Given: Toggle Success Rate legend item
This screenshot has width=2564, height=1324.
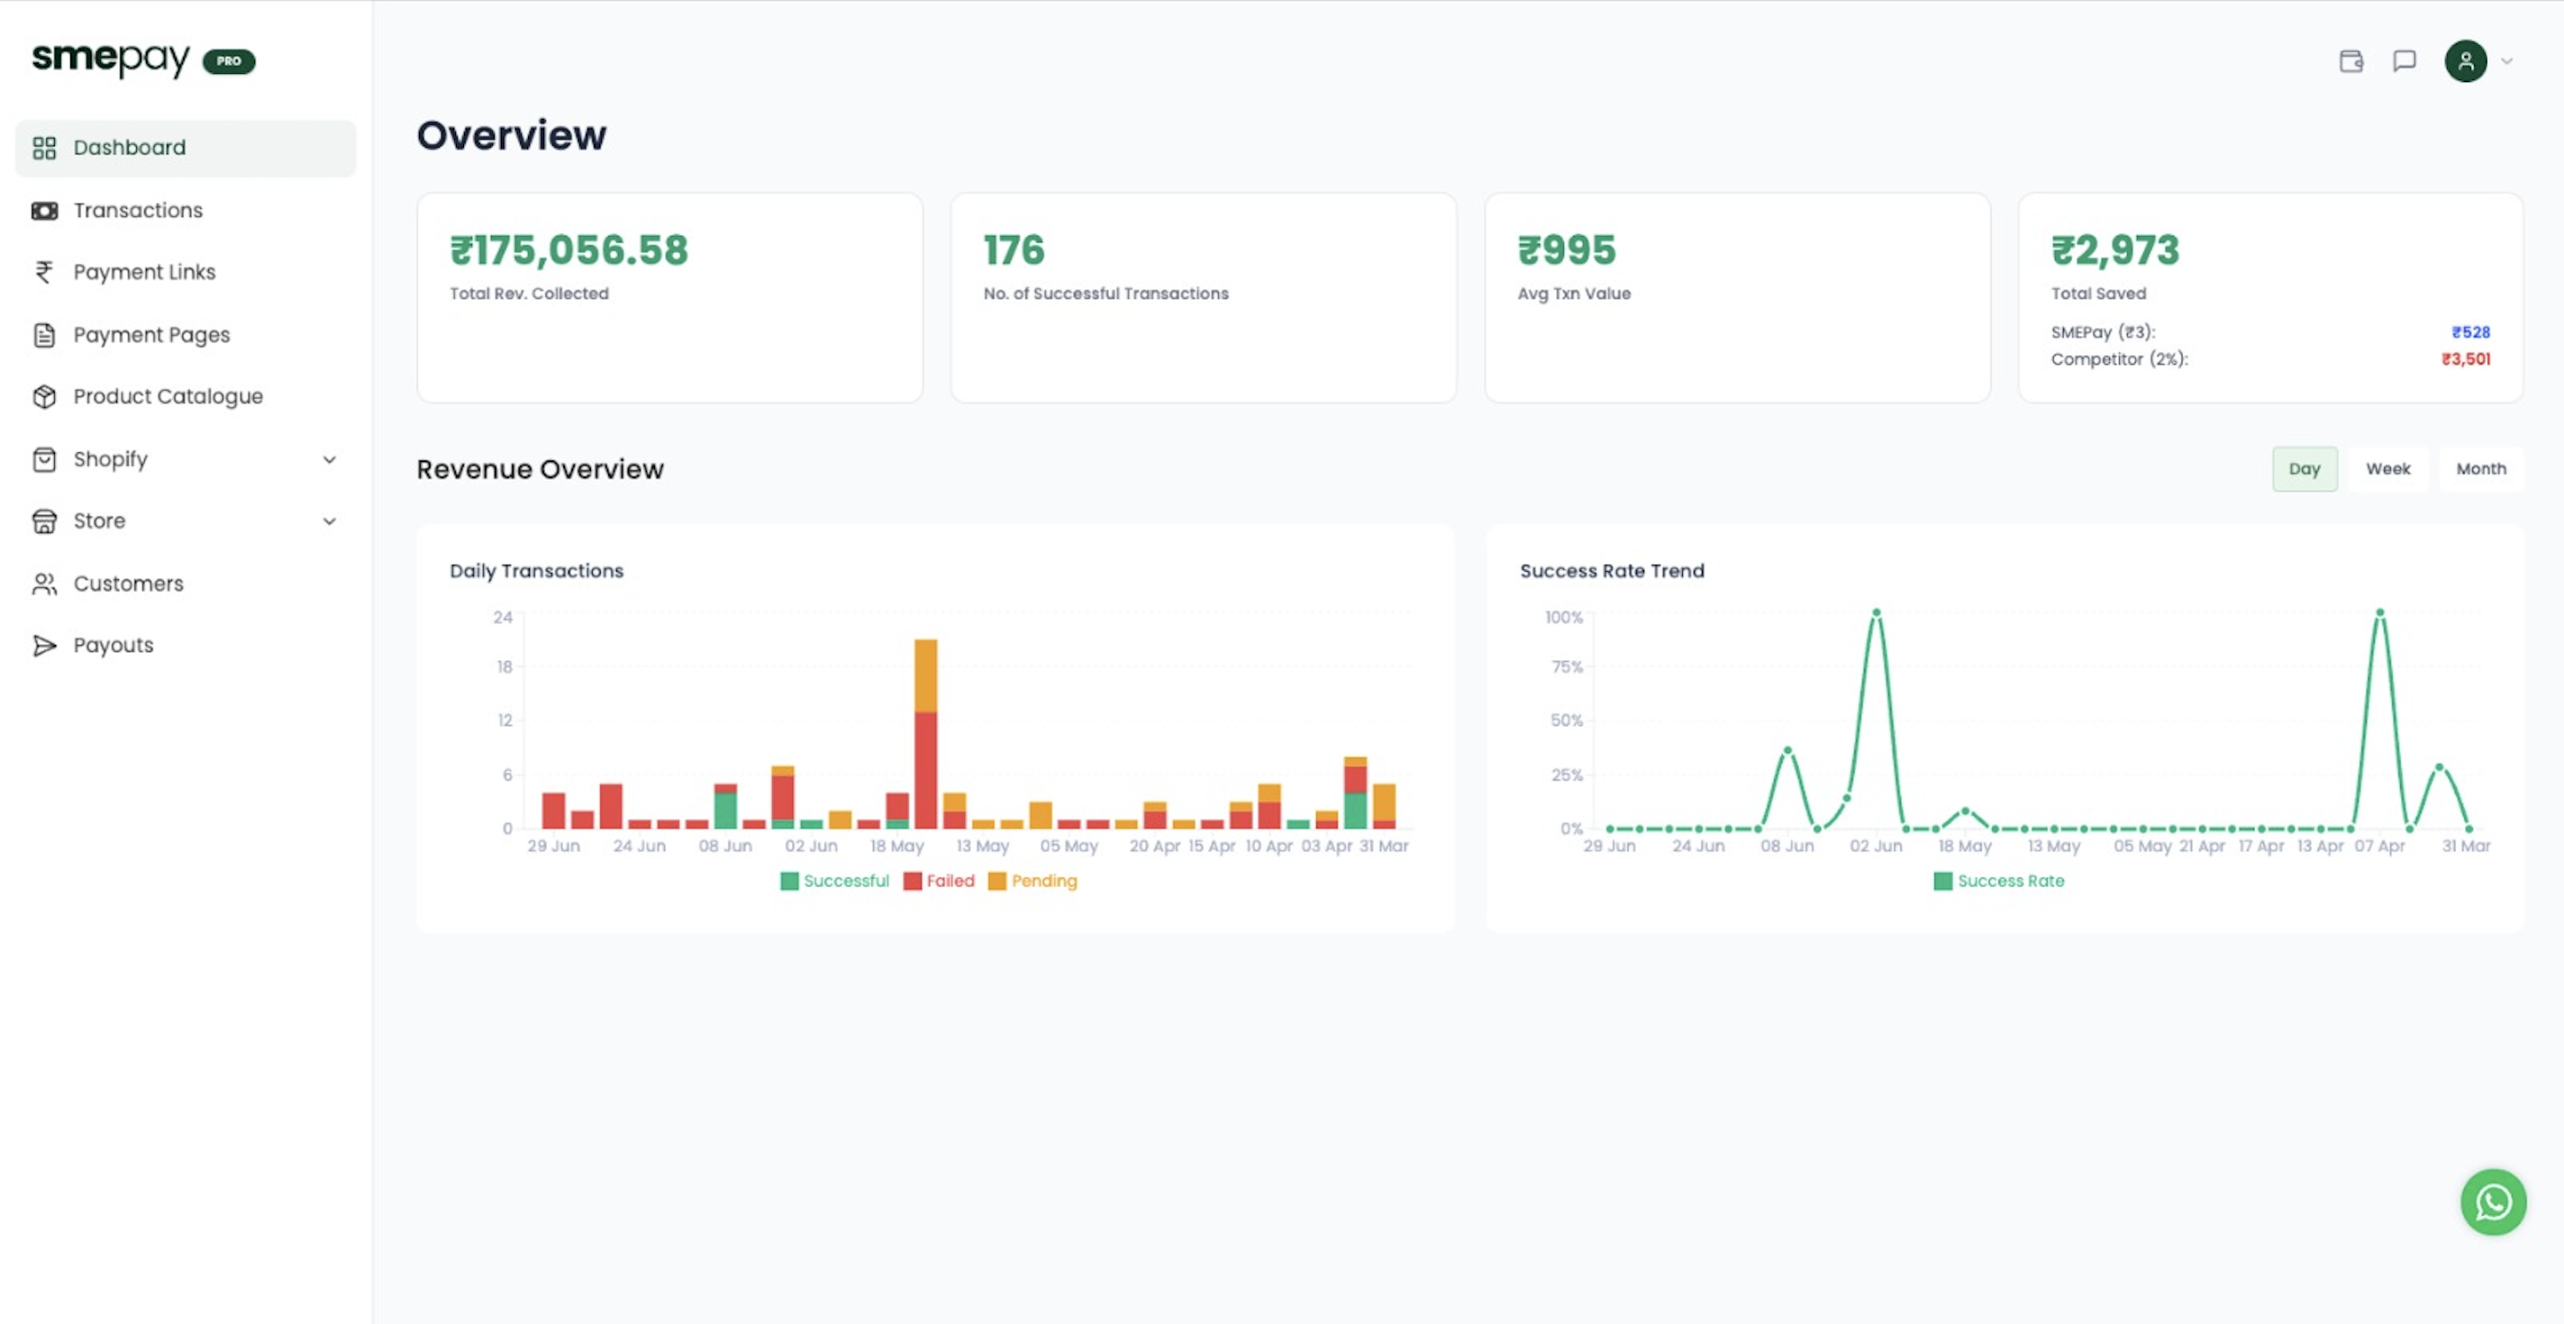Looking at the screenshot, I should click(1998, 882).
